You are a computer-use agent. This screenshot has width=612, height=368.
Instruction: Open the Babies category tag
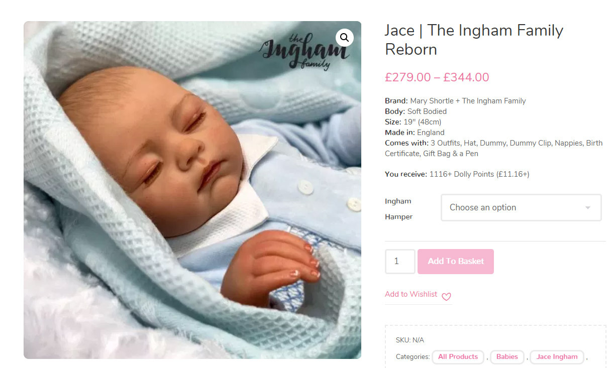coord(507,357)
